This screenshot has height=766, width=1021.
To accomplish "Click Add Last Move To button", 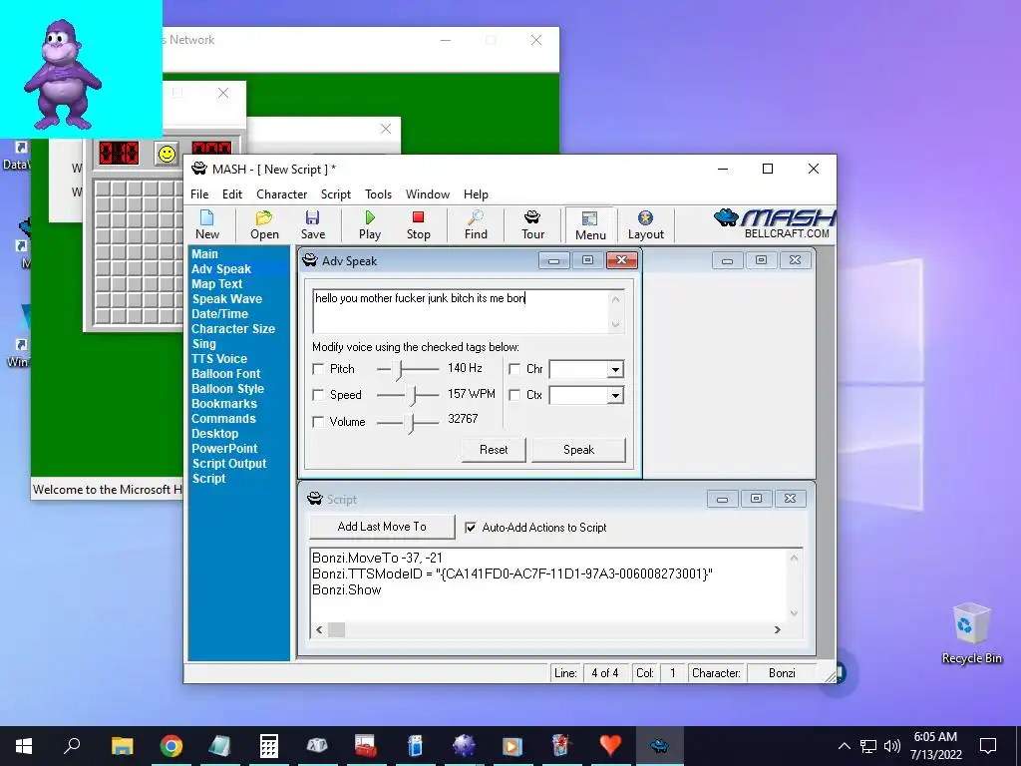I will 382,527.
